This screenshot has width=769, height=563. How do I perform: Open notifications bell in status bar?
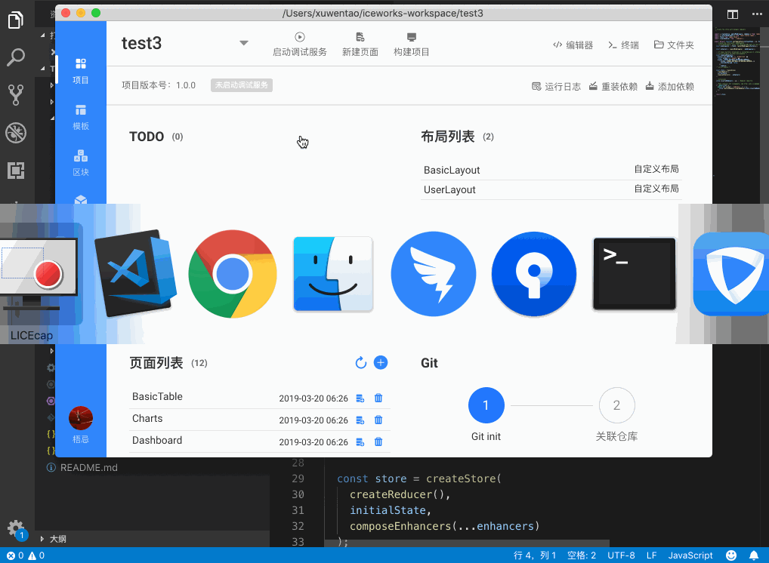click(x=754, y=555)
